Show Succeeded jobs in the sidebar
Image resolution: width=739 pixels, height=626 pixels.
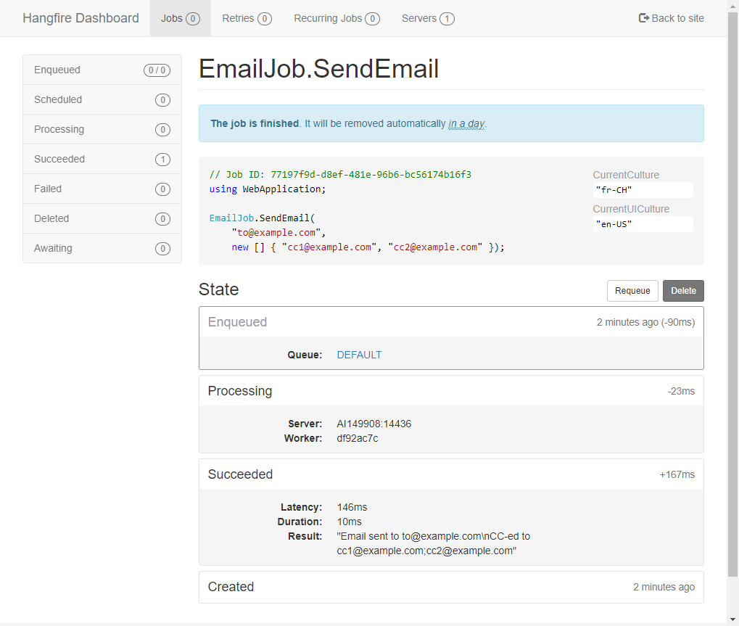click(x=59, y=159)
